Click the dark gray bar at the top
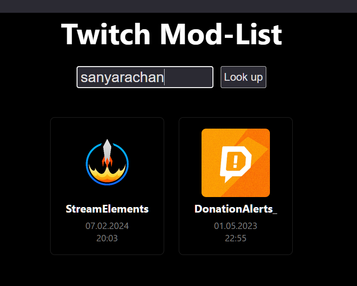357x286 pixels. coord(179,6)
